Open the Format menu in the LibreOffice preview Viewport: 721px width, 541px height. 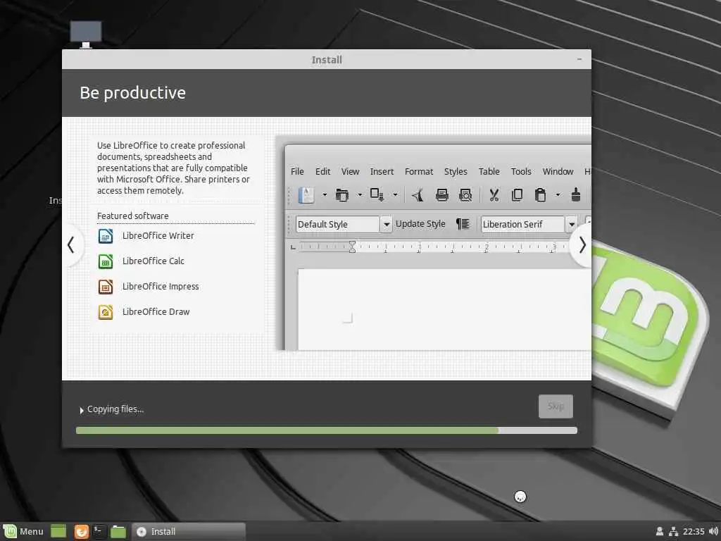coord(419,172)
